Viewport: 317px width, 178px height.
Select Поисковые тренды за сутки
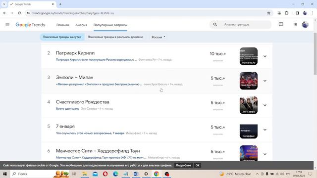pos(62,37)
